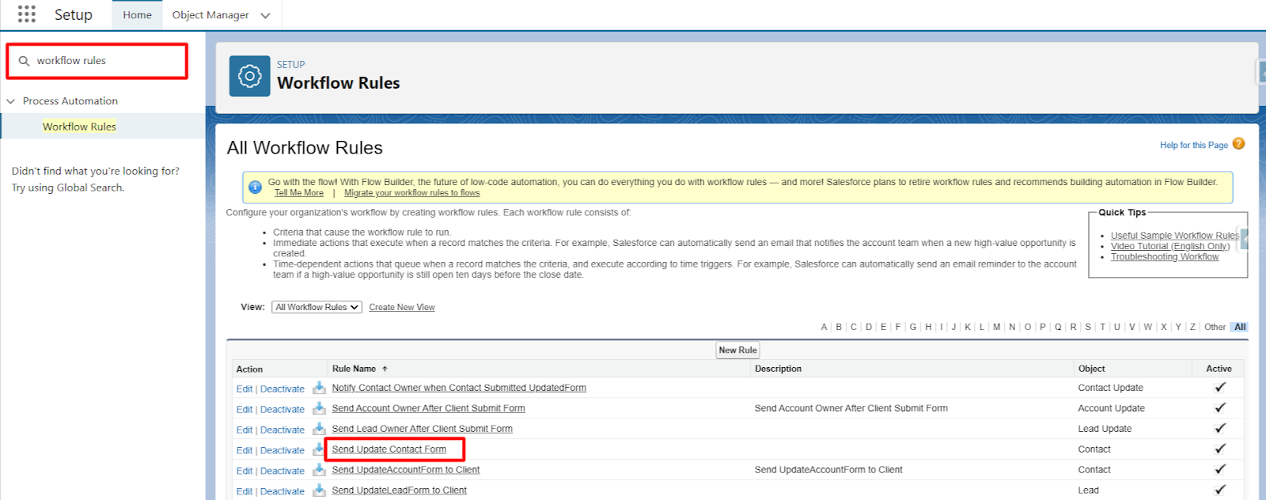The width and height of the screenshot is (1266, 500).
Task: Deactivate the Send Update Contact Form rule
Action: 282,451
